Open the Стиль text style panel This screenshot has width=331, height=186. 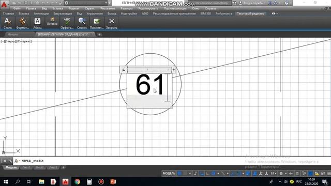coord(8,23)
